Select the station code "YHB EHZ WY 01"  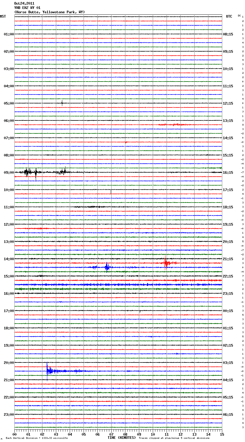27,8
